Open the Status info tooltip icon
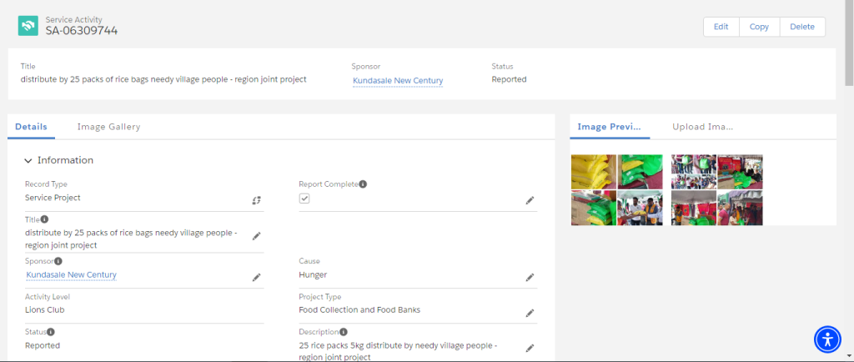 (x=51, y=331)
